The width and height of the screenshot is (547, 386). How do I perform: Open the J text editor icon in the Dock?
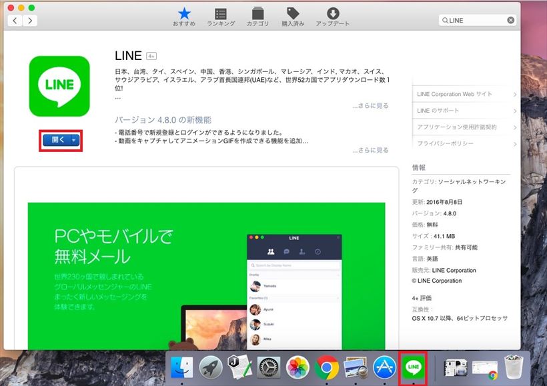(x=239, y=367)
